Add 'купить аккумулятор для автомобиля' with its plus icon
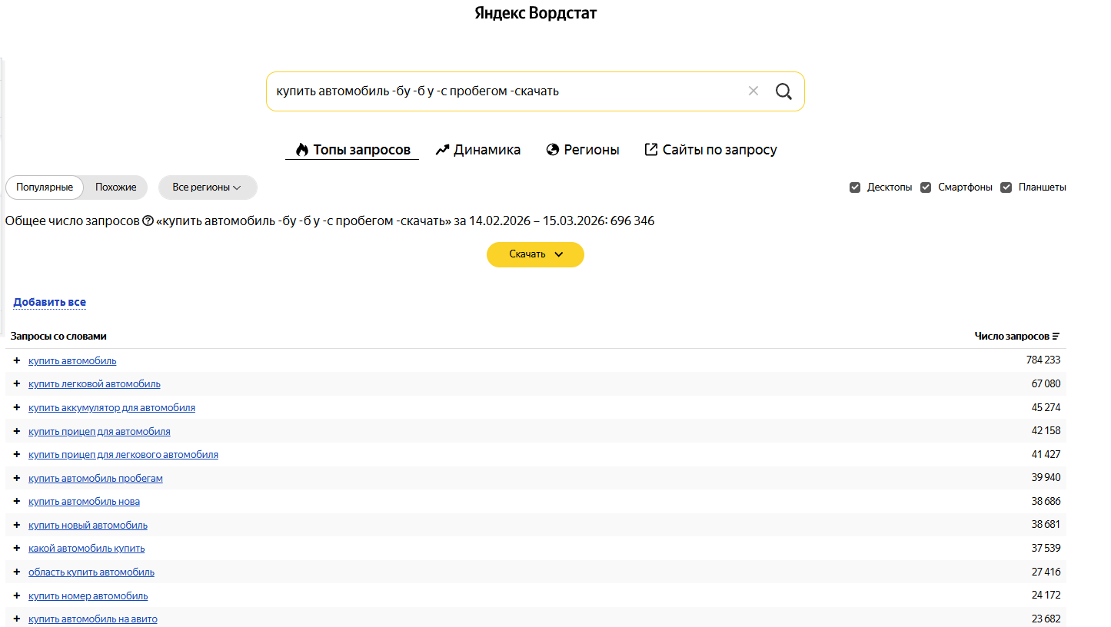 pyautogui.click(x=17, y=407)
